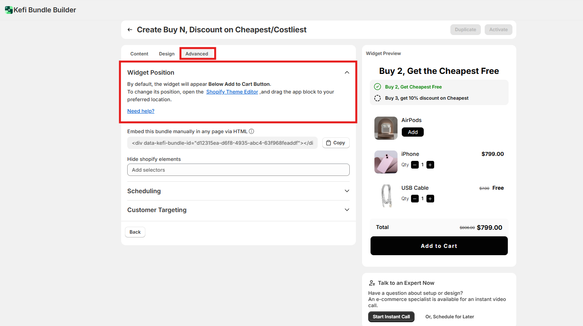
Task: Open the Shopify Theme Editor link
Action: tap(232, 92)
